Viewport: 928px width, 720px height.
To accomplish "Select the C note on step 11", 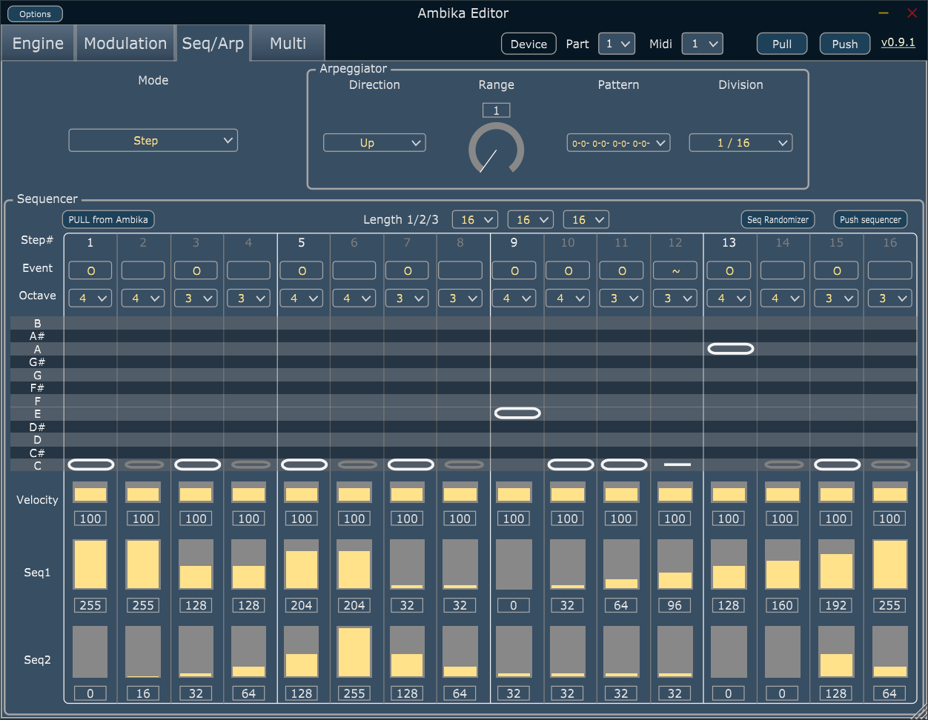I will [x=624, y=464].
